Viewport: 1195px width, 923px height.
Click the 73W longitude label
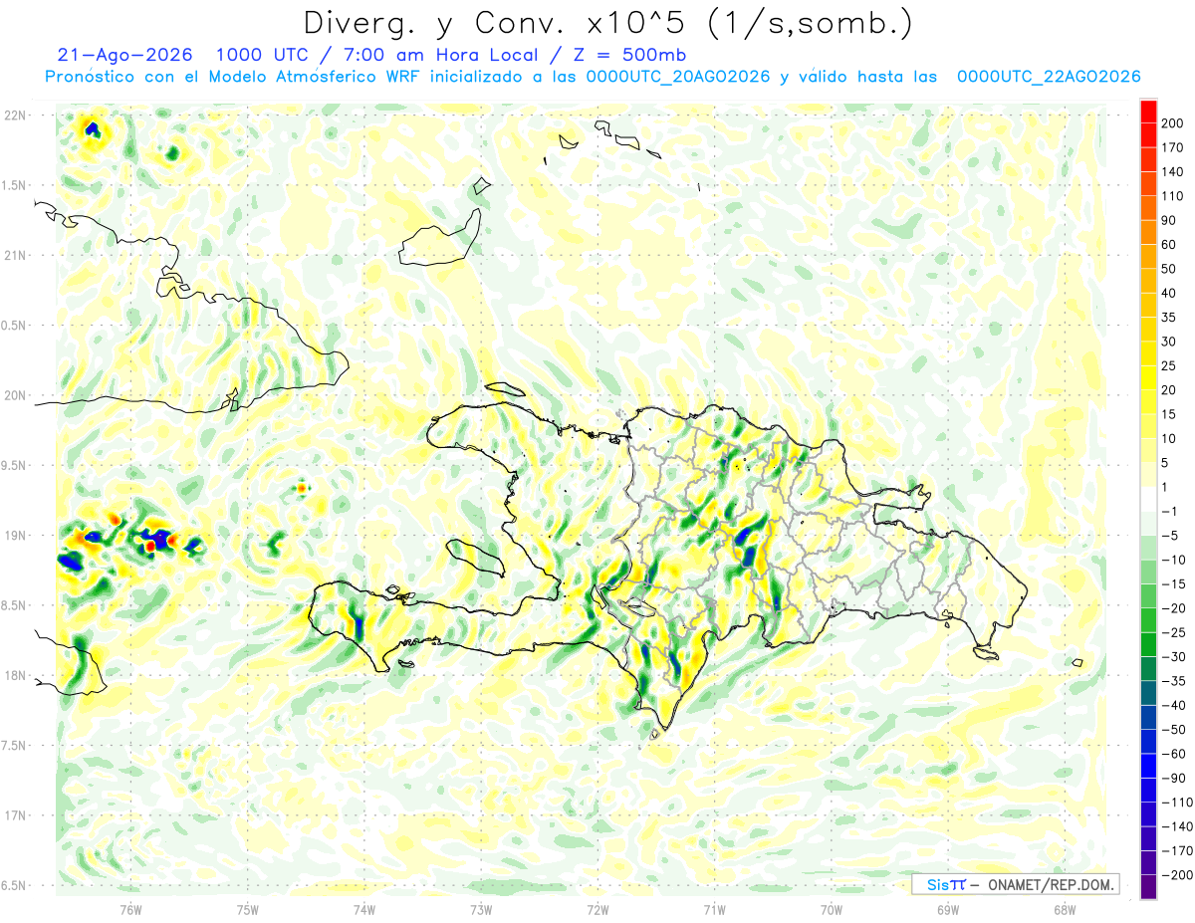tap(481, 909)
